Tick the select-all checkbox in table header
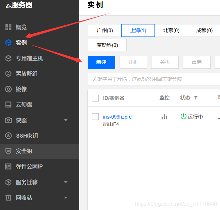220x210 pixels. coord(95,98)
